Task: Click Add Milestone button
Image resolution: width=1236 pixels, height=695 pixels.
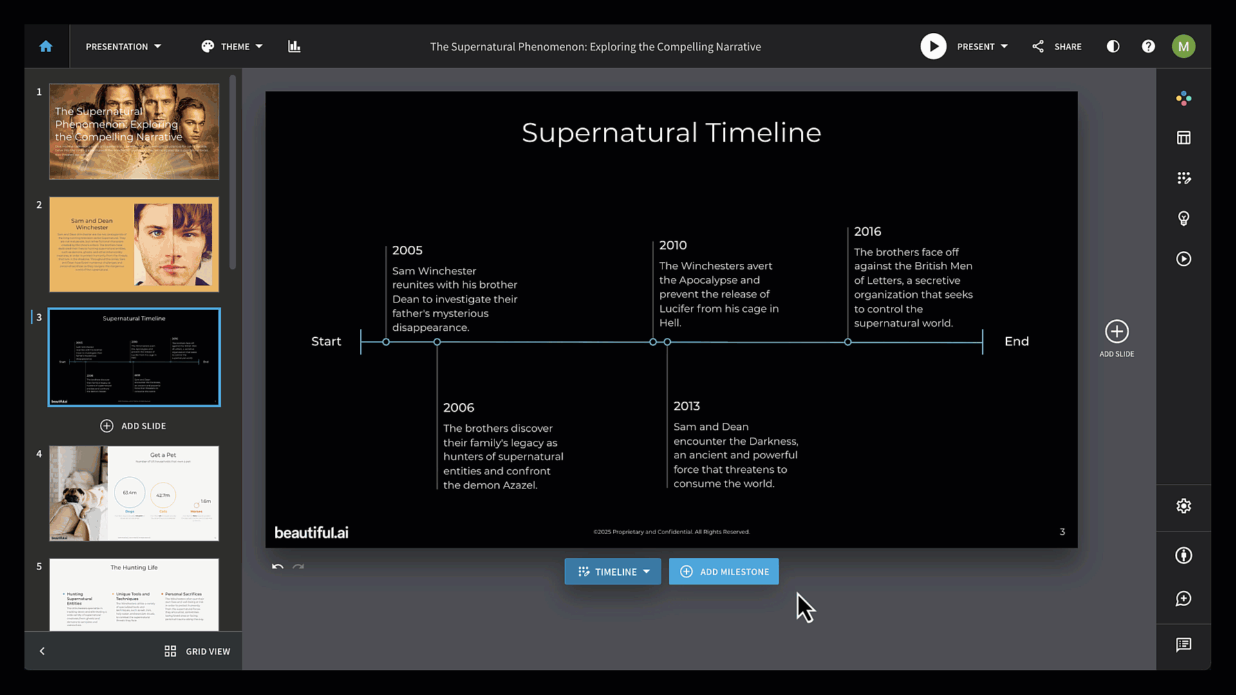Action: pyautogui.click(x=724, y=571)
